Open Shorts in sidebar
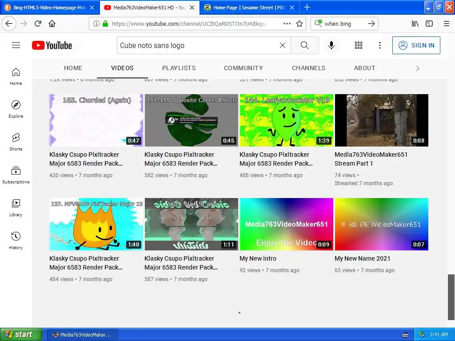The height and width of the screenshot is (341, 455). (x=16, y=142)
